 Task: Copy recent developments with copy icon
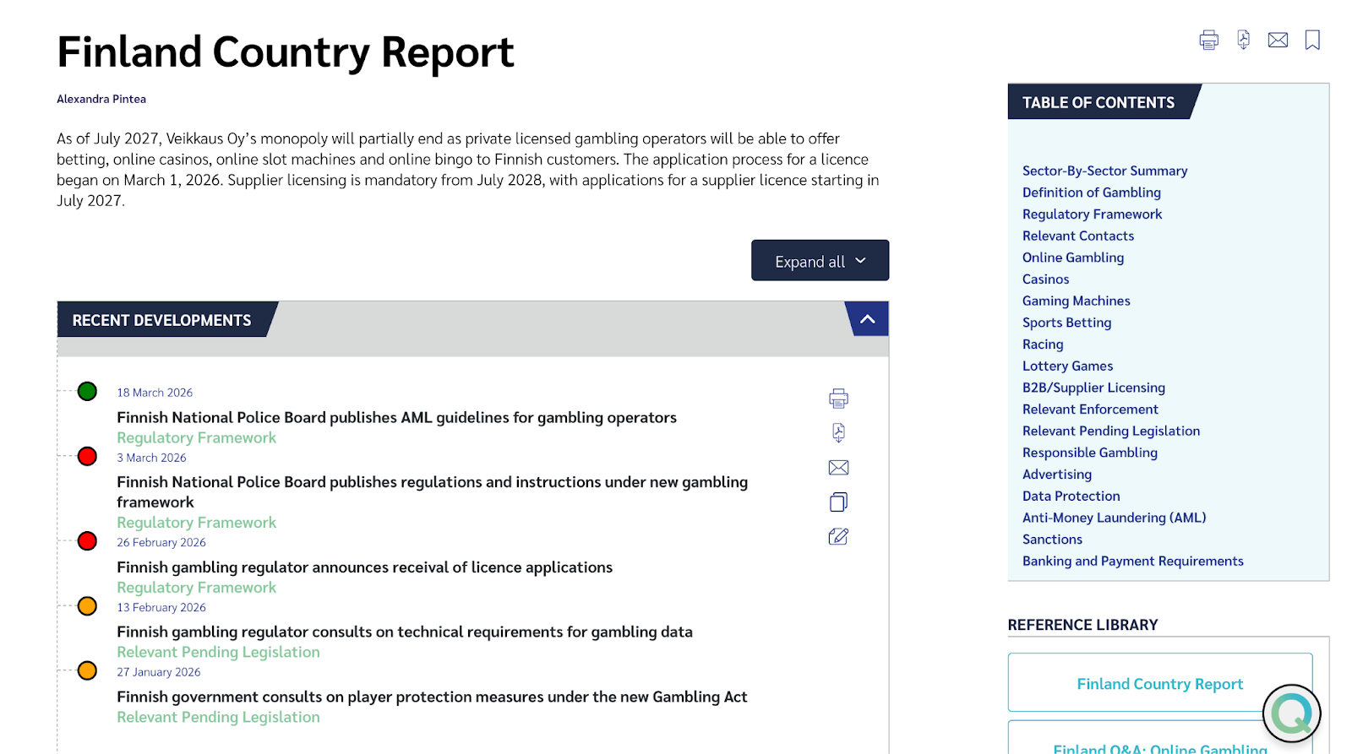pyautogui.click(x=838, y=502)
